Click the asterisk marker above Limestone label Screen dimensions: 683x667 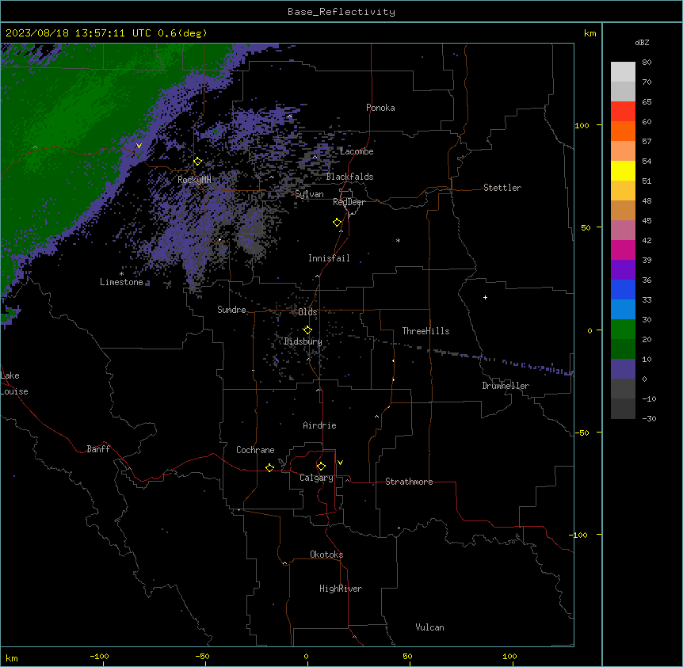[121, 273]
